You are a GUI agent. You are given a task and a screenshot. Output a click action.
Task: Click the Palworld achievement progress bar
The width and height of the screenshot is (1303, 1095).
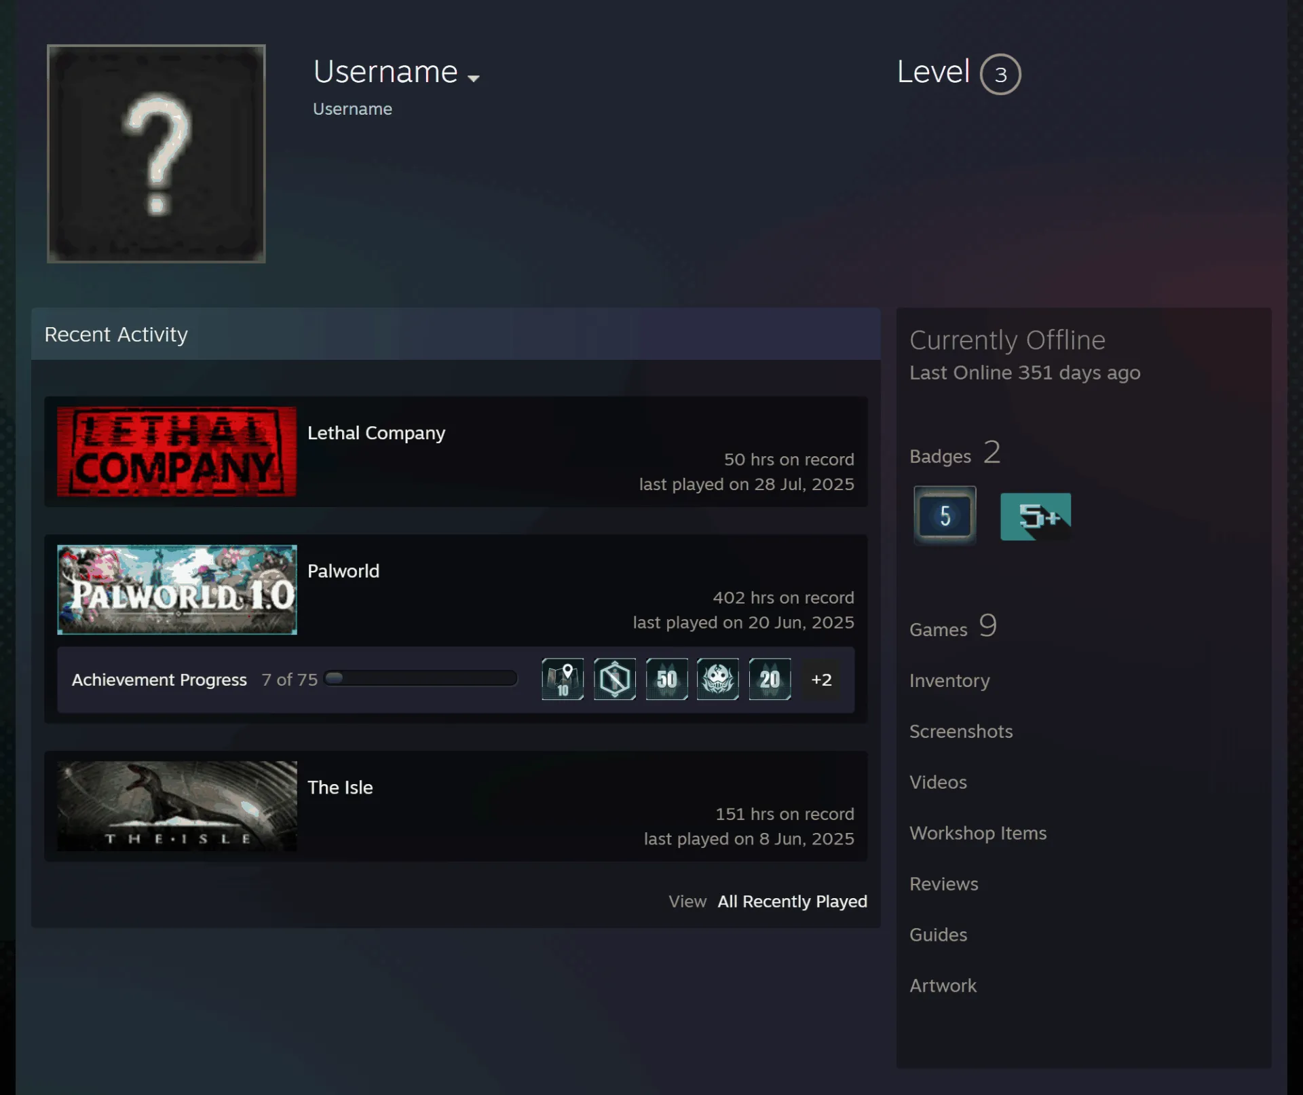pyautogui.click(x=421, y=678)
